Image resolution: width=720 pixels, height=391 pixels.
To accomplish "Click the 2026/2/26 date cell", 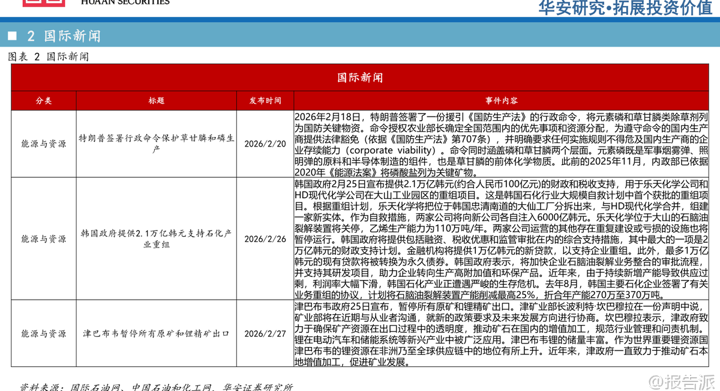I will coord(265,238).
